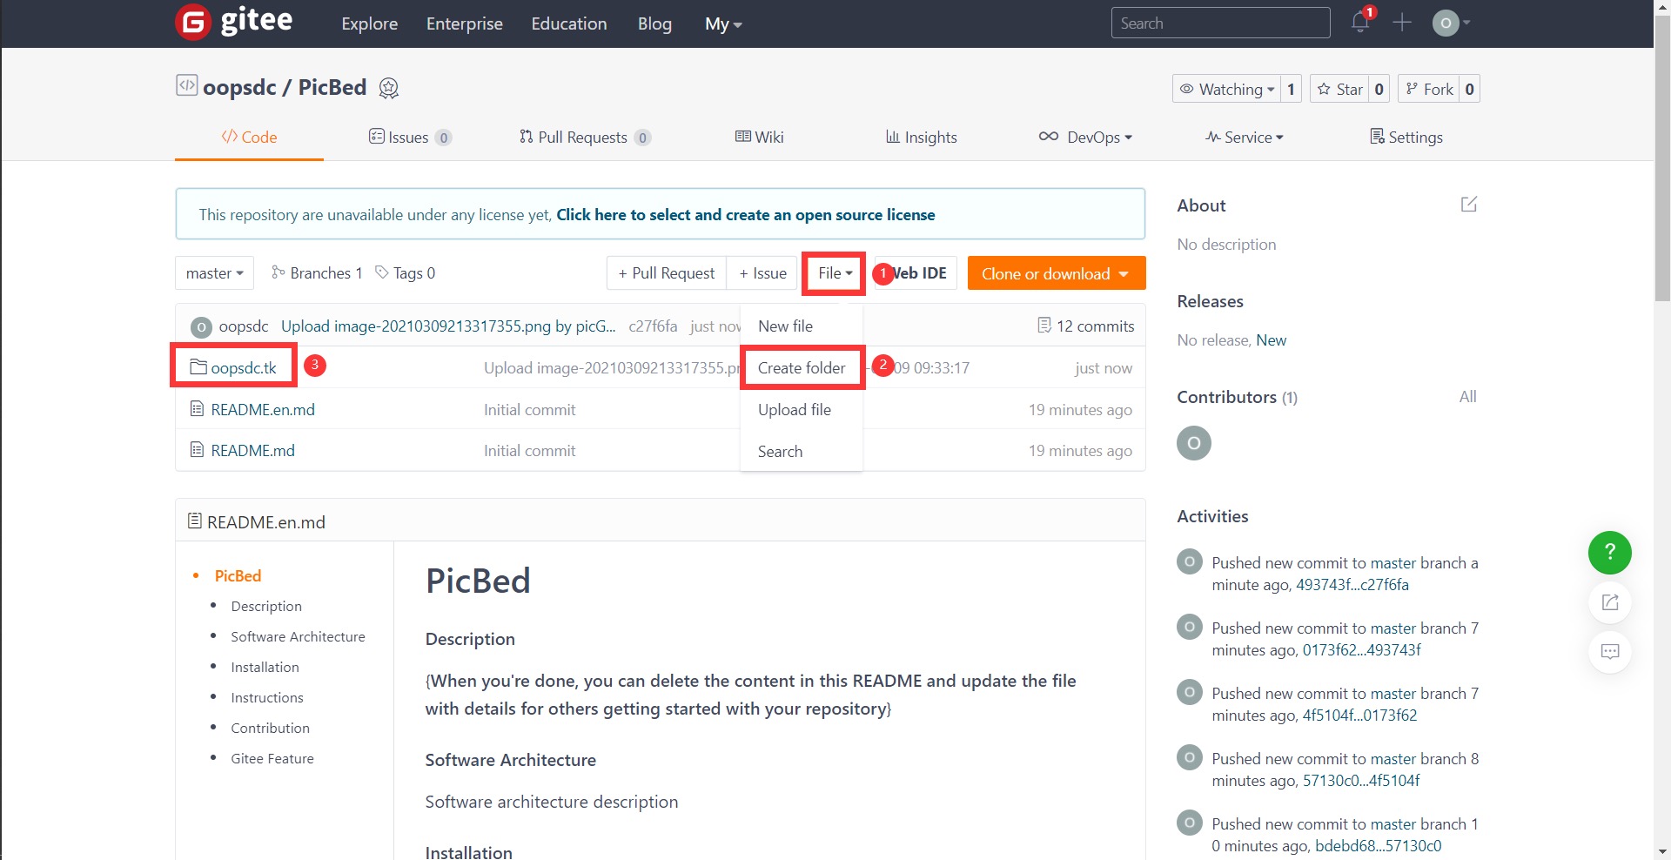Click the page vertical scrollbar
Viewport: 1671px width, 860px height.
(1661, 157)
